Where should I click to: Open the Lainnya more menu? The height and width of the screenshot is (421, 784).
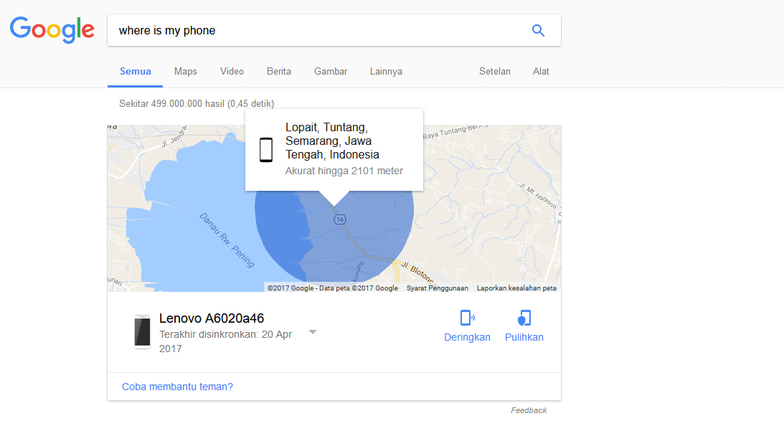pyautogui.click(x=386, y=72)
